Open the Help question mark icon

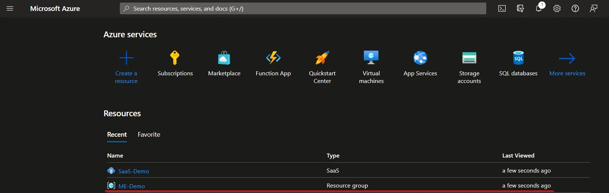(x=575, y=8)
